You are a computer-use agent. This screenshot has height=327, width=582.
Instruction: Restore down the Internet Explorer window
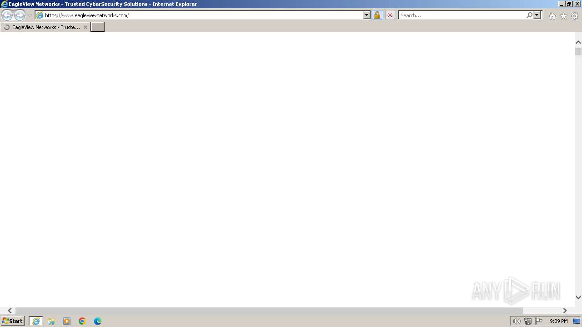pyautogui.click(x=569, y=4)
